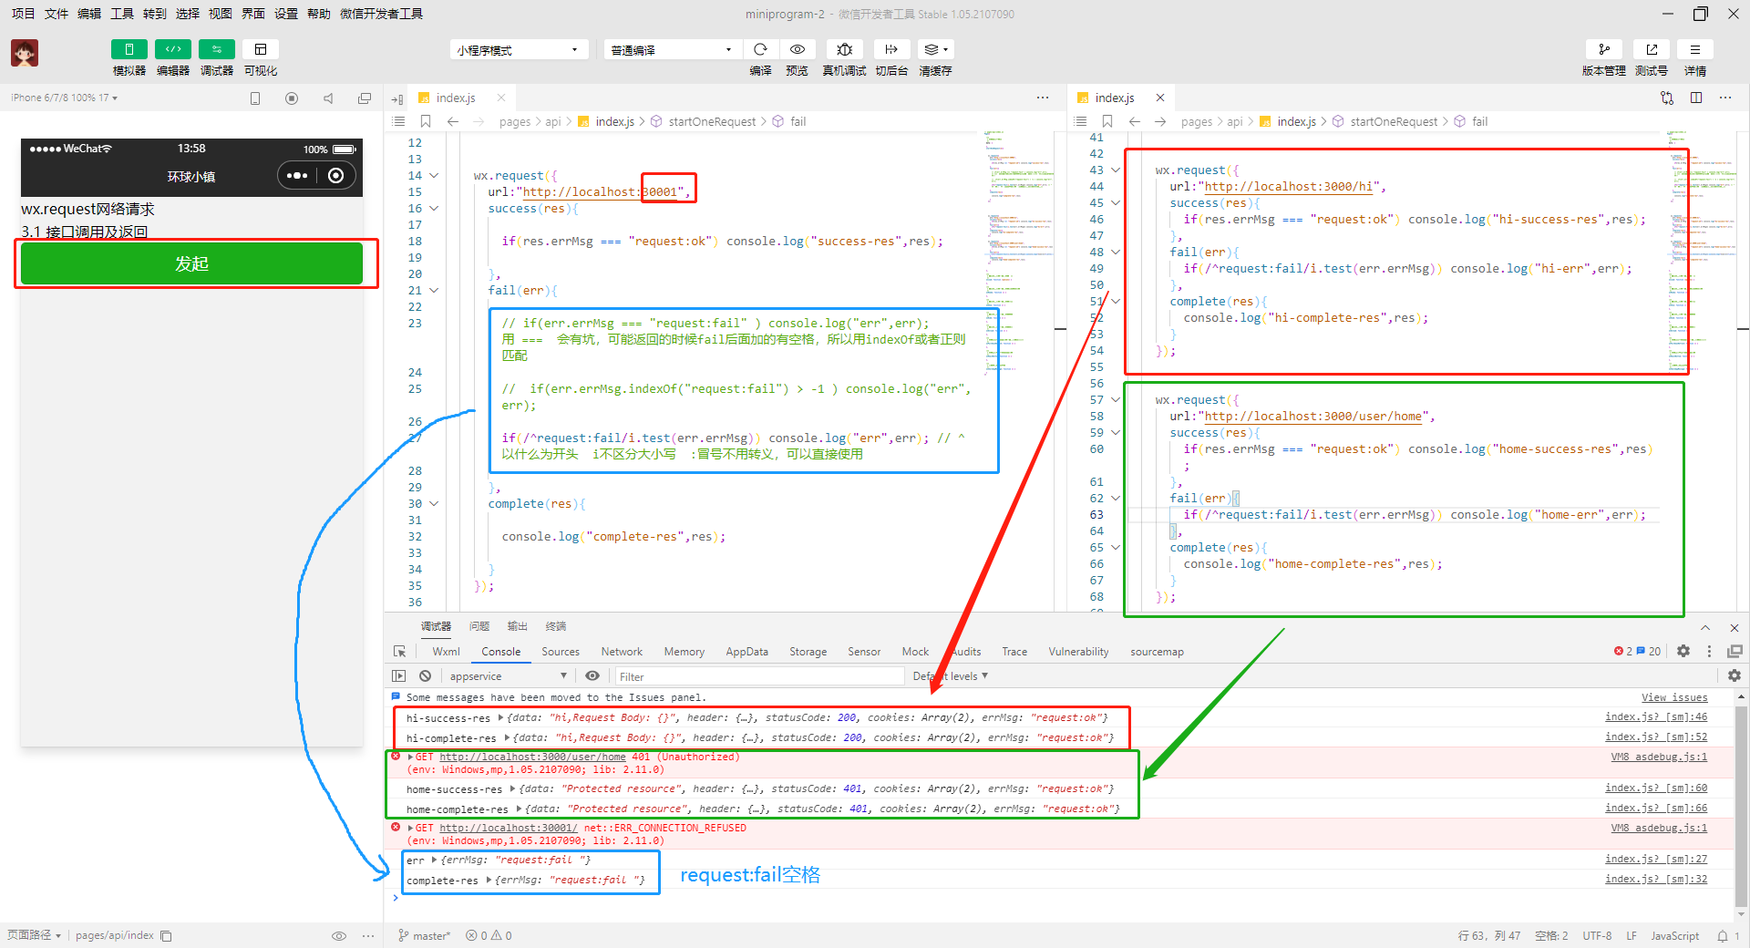This screenshot has width=1750, height=948.
Task: Switch to the Sources tab
Action: 561,652
